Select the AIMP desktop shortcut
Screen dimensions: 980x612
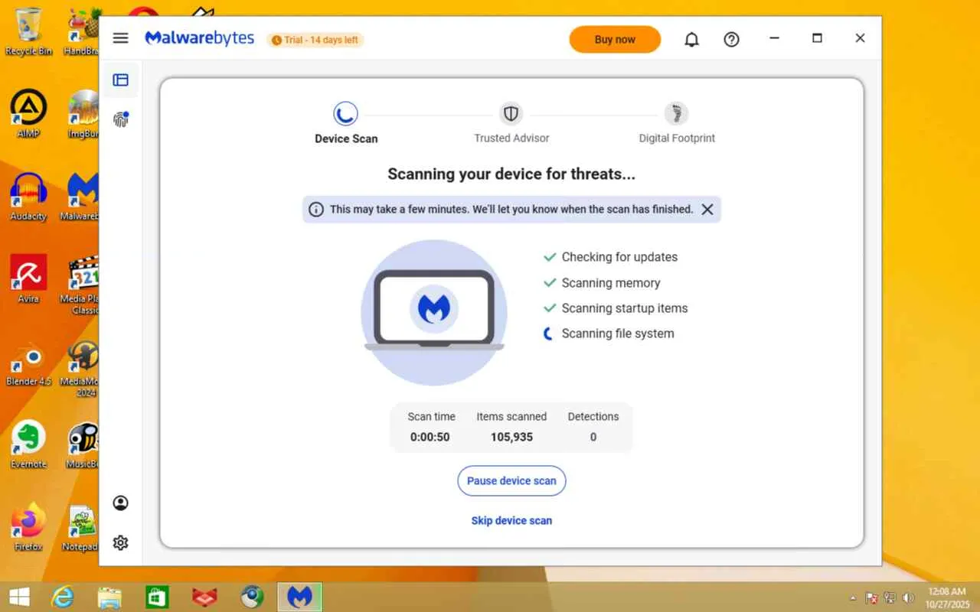point(28,114)
